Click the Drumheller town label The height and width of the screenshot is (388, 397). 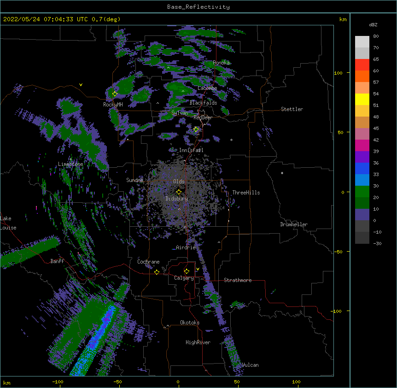point(294,224)
